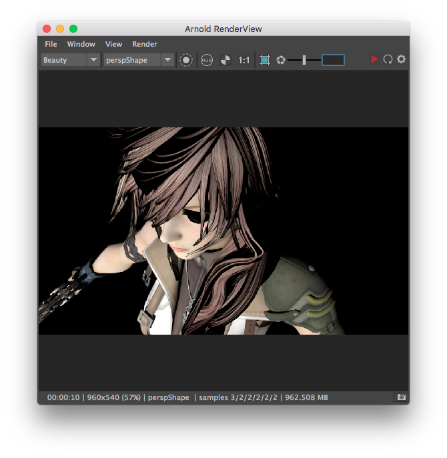447x458 pixels.
Task: Click the 960x540 (57%) resolution text
Action: click(x=113, y=397)
